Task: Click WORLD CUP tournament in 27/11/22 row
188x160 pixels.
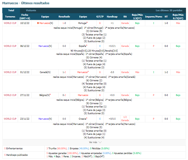Action: pos(10,95)
